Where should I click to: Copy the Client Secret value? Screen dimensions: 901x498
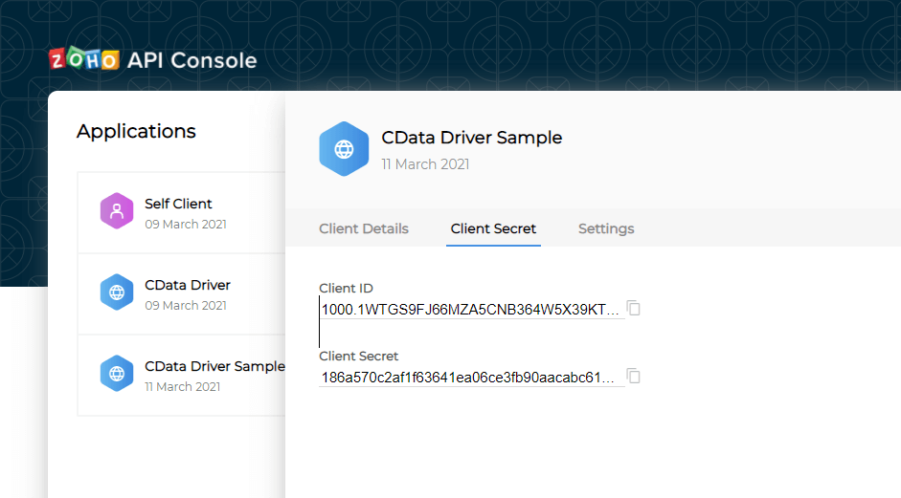(x=633, y=377)
